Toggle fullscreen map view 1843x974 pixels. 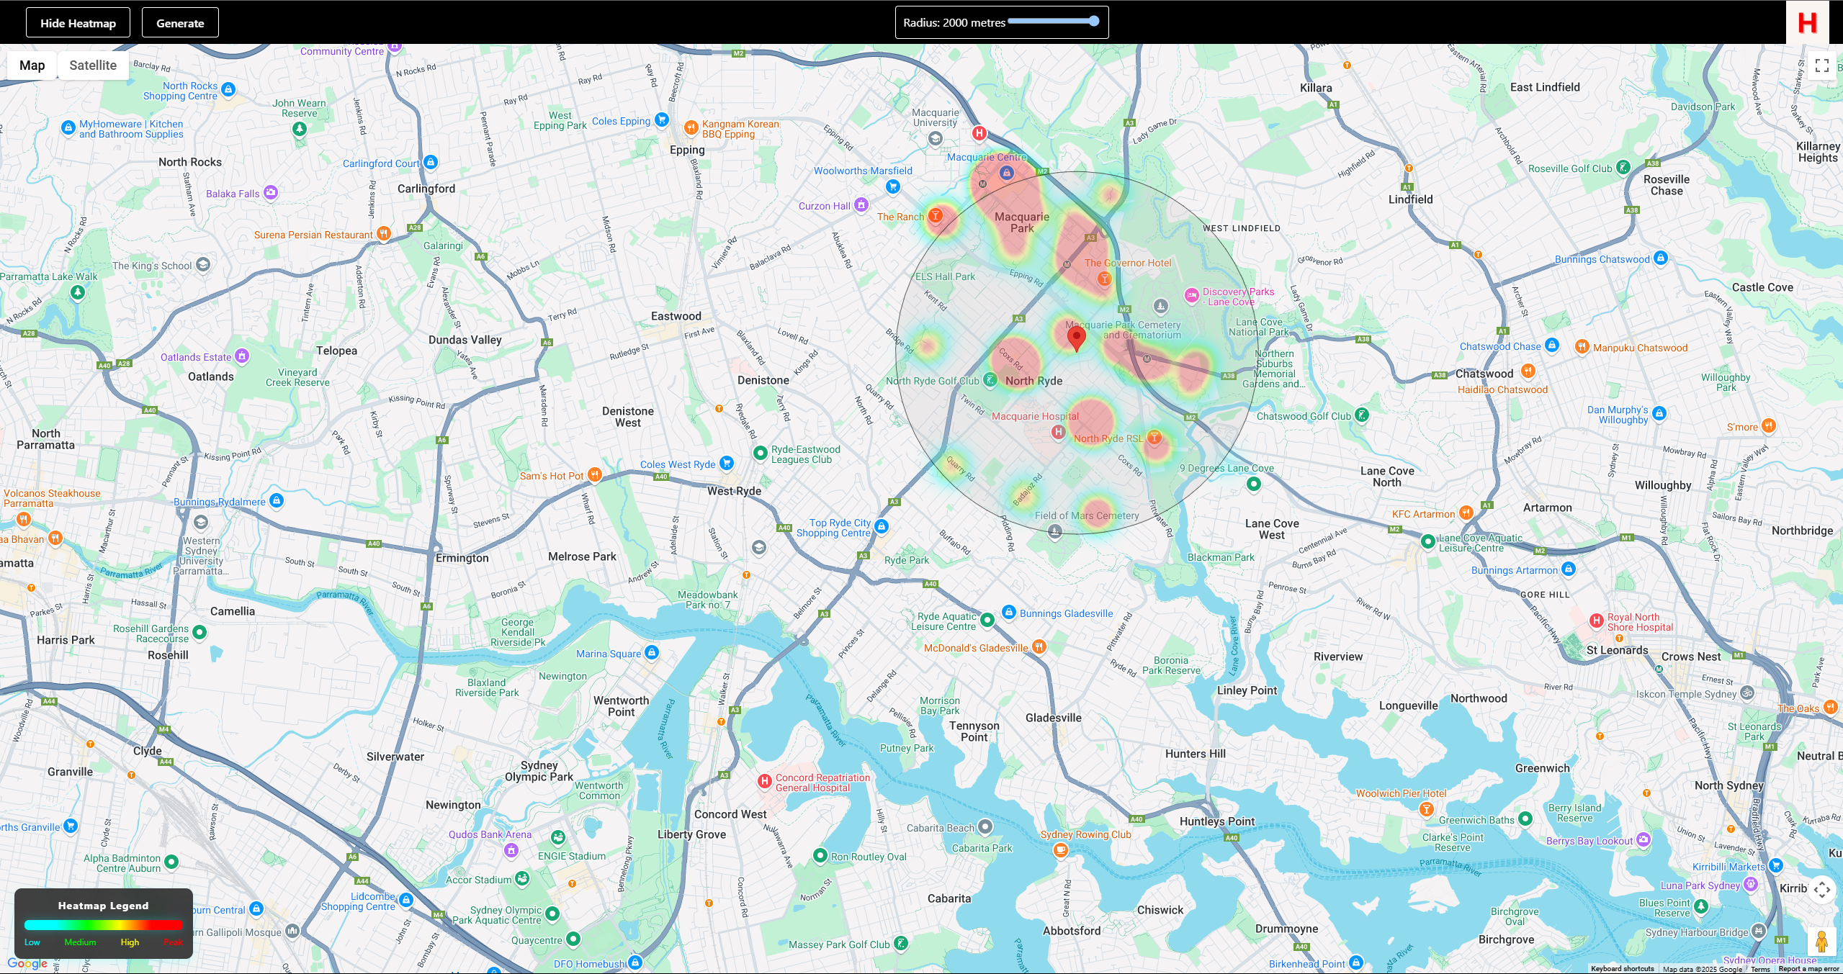tap(1822, 66)
